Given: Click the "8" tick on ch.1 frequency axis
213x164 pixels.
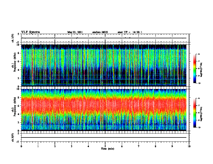Looking at the screenshot, I should pos(19,53).
